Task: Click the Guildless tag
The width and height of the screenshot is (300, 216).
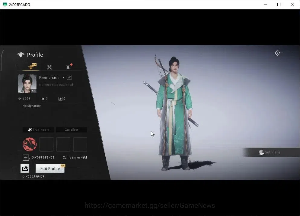Action: click(x=72, y=130)
